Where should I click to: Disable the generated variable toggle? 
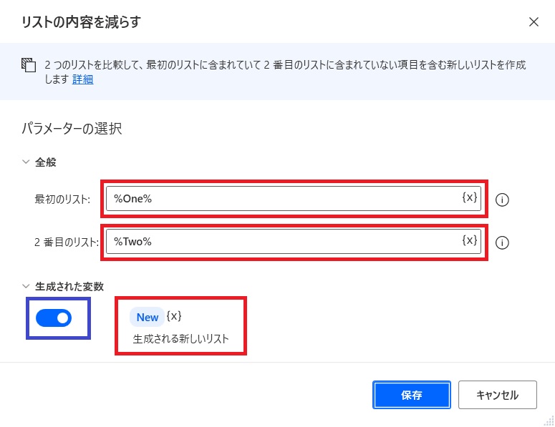tap(54, 318)
